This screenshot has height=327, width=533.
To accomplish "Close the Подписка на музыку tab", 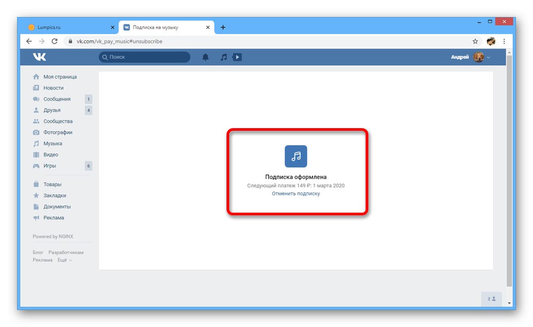I will point(208,28).
